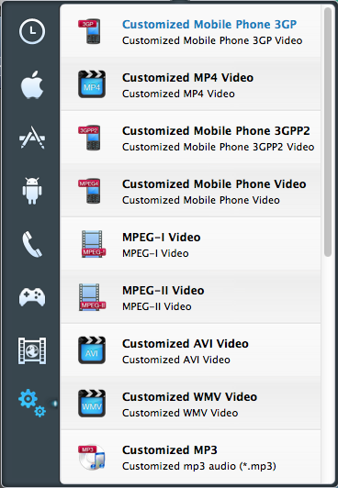Open the App Store applications category
The width and height of the screenshot is (338, 488).
click(32, 138)
